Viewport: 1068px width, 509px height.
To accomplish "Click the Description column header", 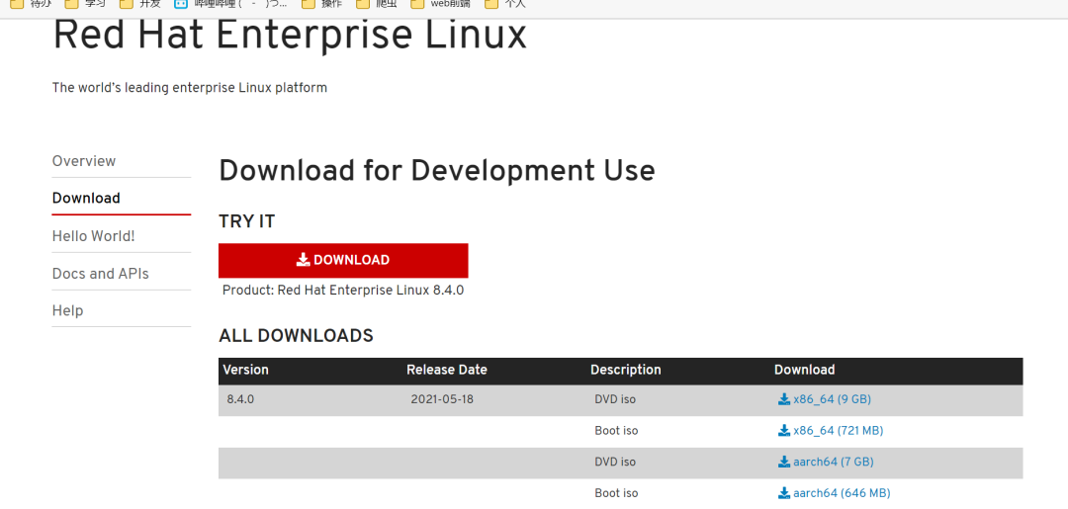I will click(626, 371).
